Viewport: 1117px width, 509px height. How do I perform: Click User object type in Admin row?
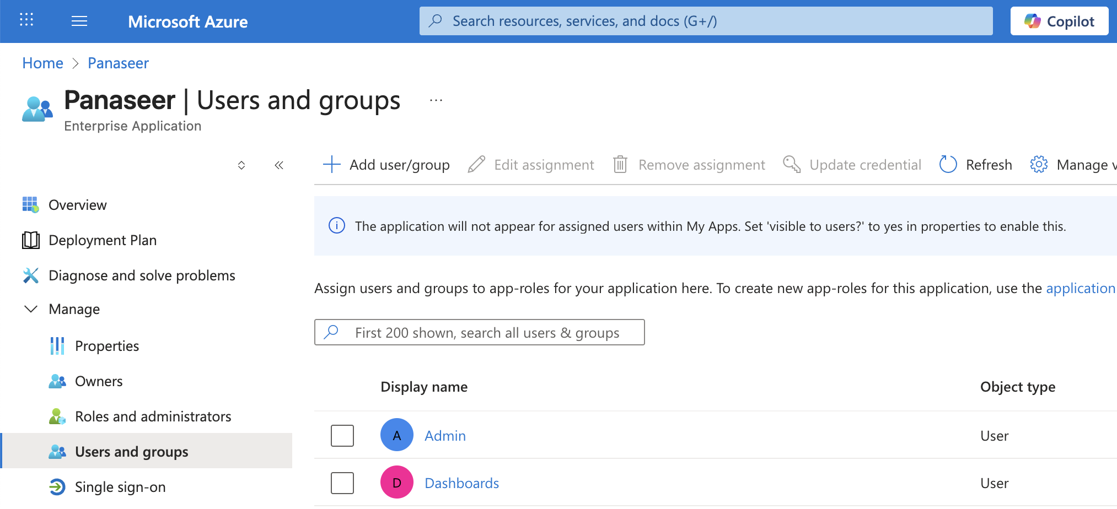tap(994, 436)
